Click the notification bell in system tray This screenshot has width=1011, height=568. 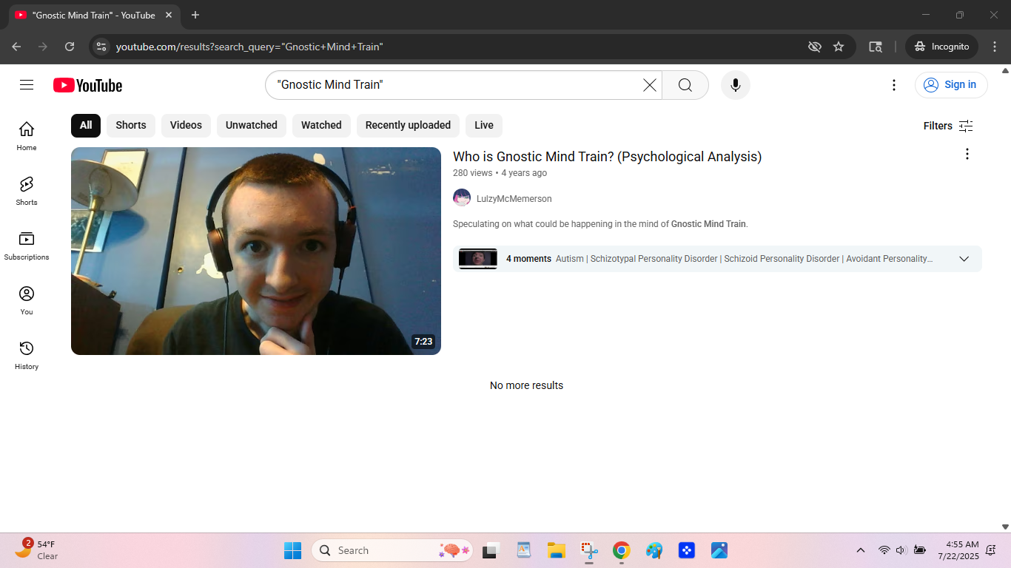point(991,550)
